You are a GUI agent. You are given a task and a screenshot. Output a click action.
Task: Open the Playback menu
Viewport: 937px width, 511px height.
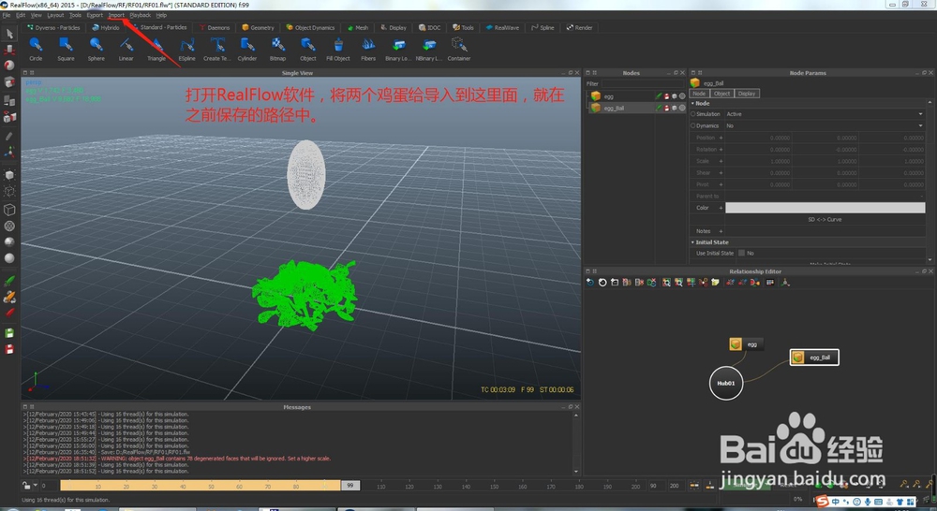coord(140,15)
